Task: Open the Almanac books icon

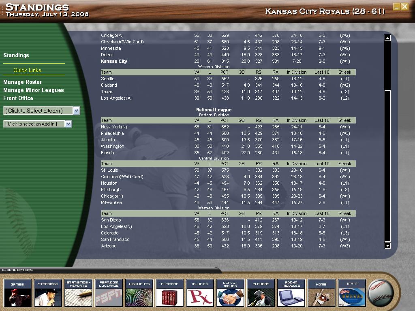Action: (170, 293)
